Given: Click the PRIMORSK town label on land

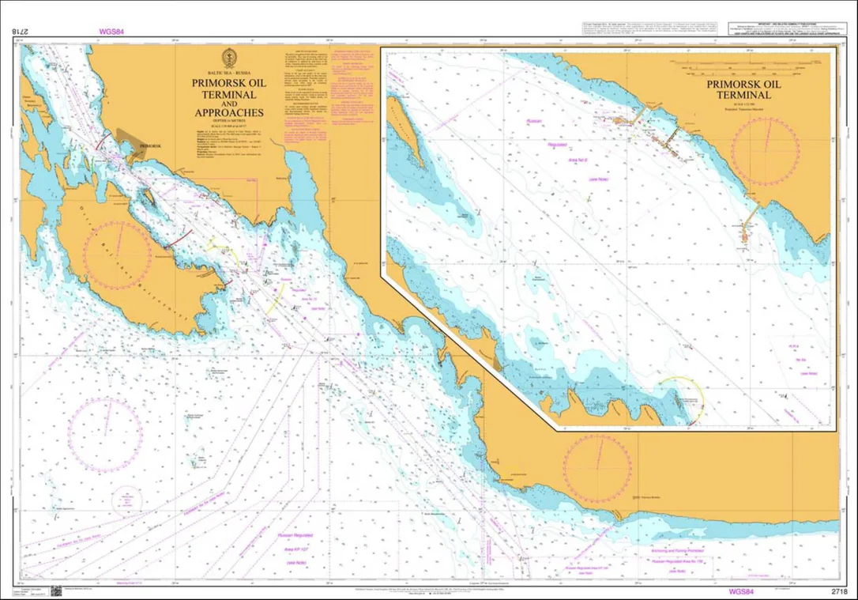Looking at the screenshot, I should 150,146.
